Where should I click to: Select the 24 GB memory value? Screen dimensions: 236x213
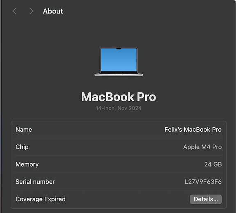(213, 165)
